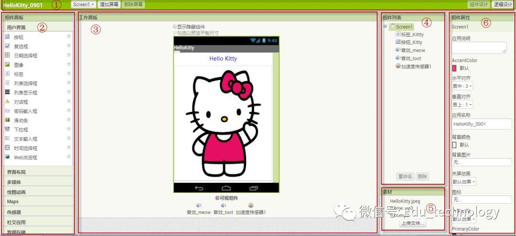Select the 图像 component icon
This screenshot has height=236, width=516.
pyautogui.click(x=7, y=64)
